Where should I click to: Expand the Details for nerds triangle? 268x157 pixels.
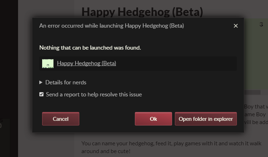tap(41, 82)
